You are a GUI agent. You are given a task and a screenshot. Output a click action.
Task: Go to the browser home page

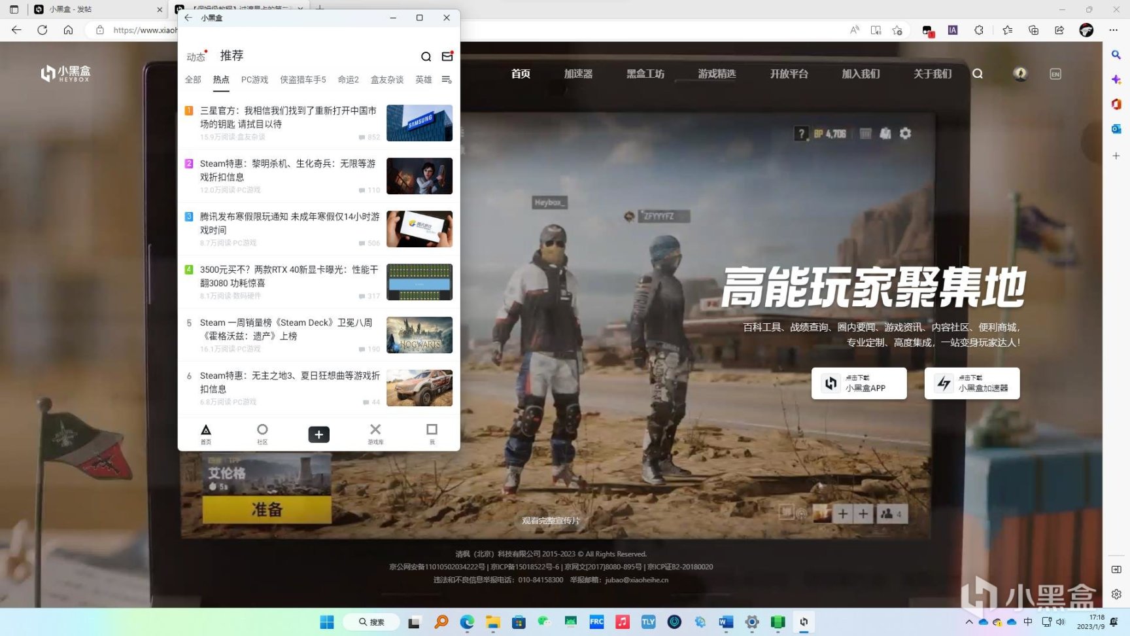tap(68, 30)
